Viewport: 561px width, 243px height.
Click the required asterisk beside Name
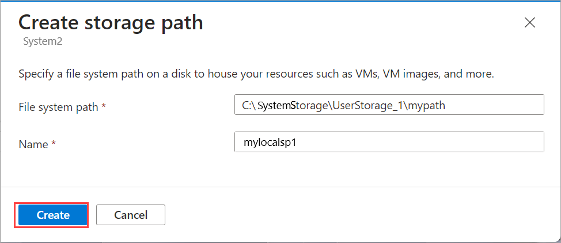(x=53, y=143)
